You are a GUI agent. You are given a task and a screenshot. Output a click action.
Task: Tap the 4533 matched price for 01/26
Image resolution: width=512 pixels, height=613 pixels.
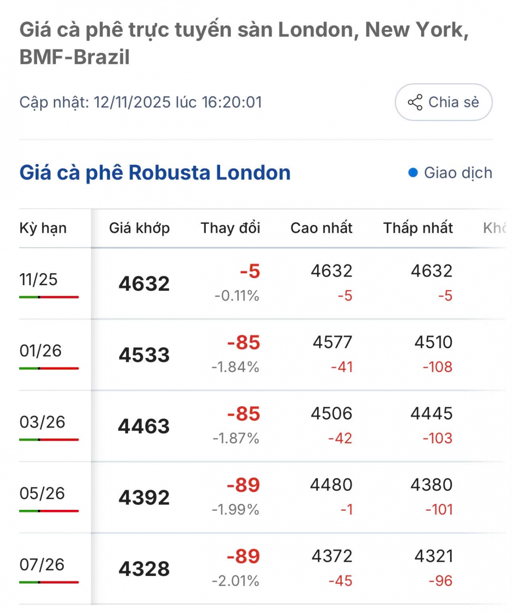click(x=144, y=355)
